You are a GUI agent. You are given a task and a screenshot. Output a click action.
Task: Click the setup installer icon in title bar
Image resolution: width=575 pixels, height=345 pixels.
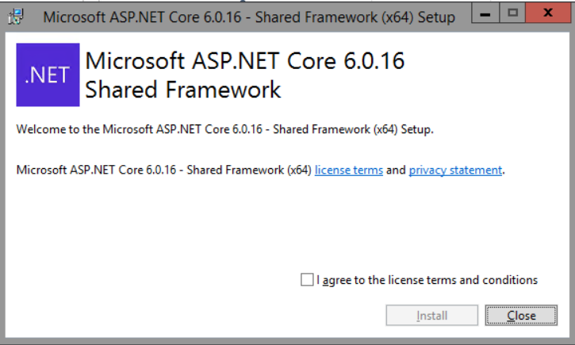point(16,16)
